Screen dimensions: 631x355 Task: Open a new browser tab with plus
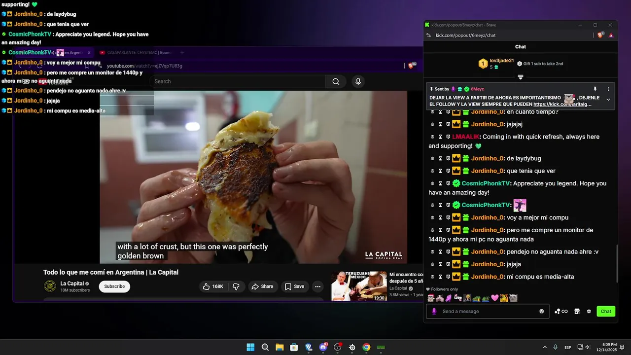coord(182,52)
